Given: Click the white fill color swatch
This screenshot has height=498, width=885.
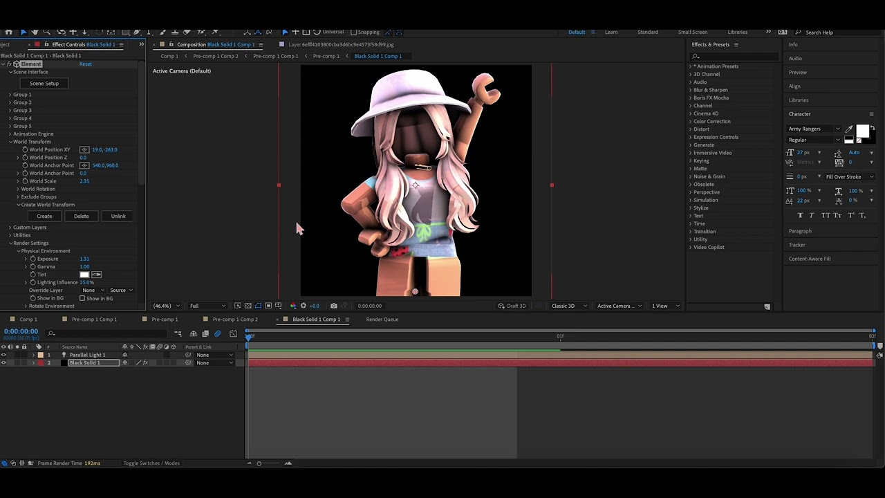Looking at the screenshot, I should 863,131.
